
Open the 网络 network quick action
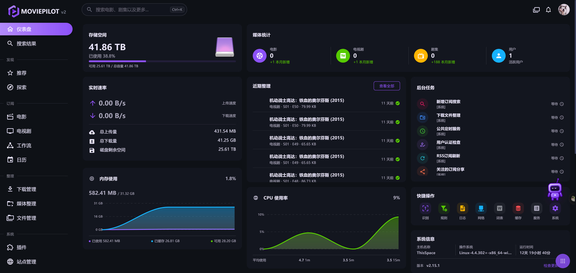pos(481,211)
